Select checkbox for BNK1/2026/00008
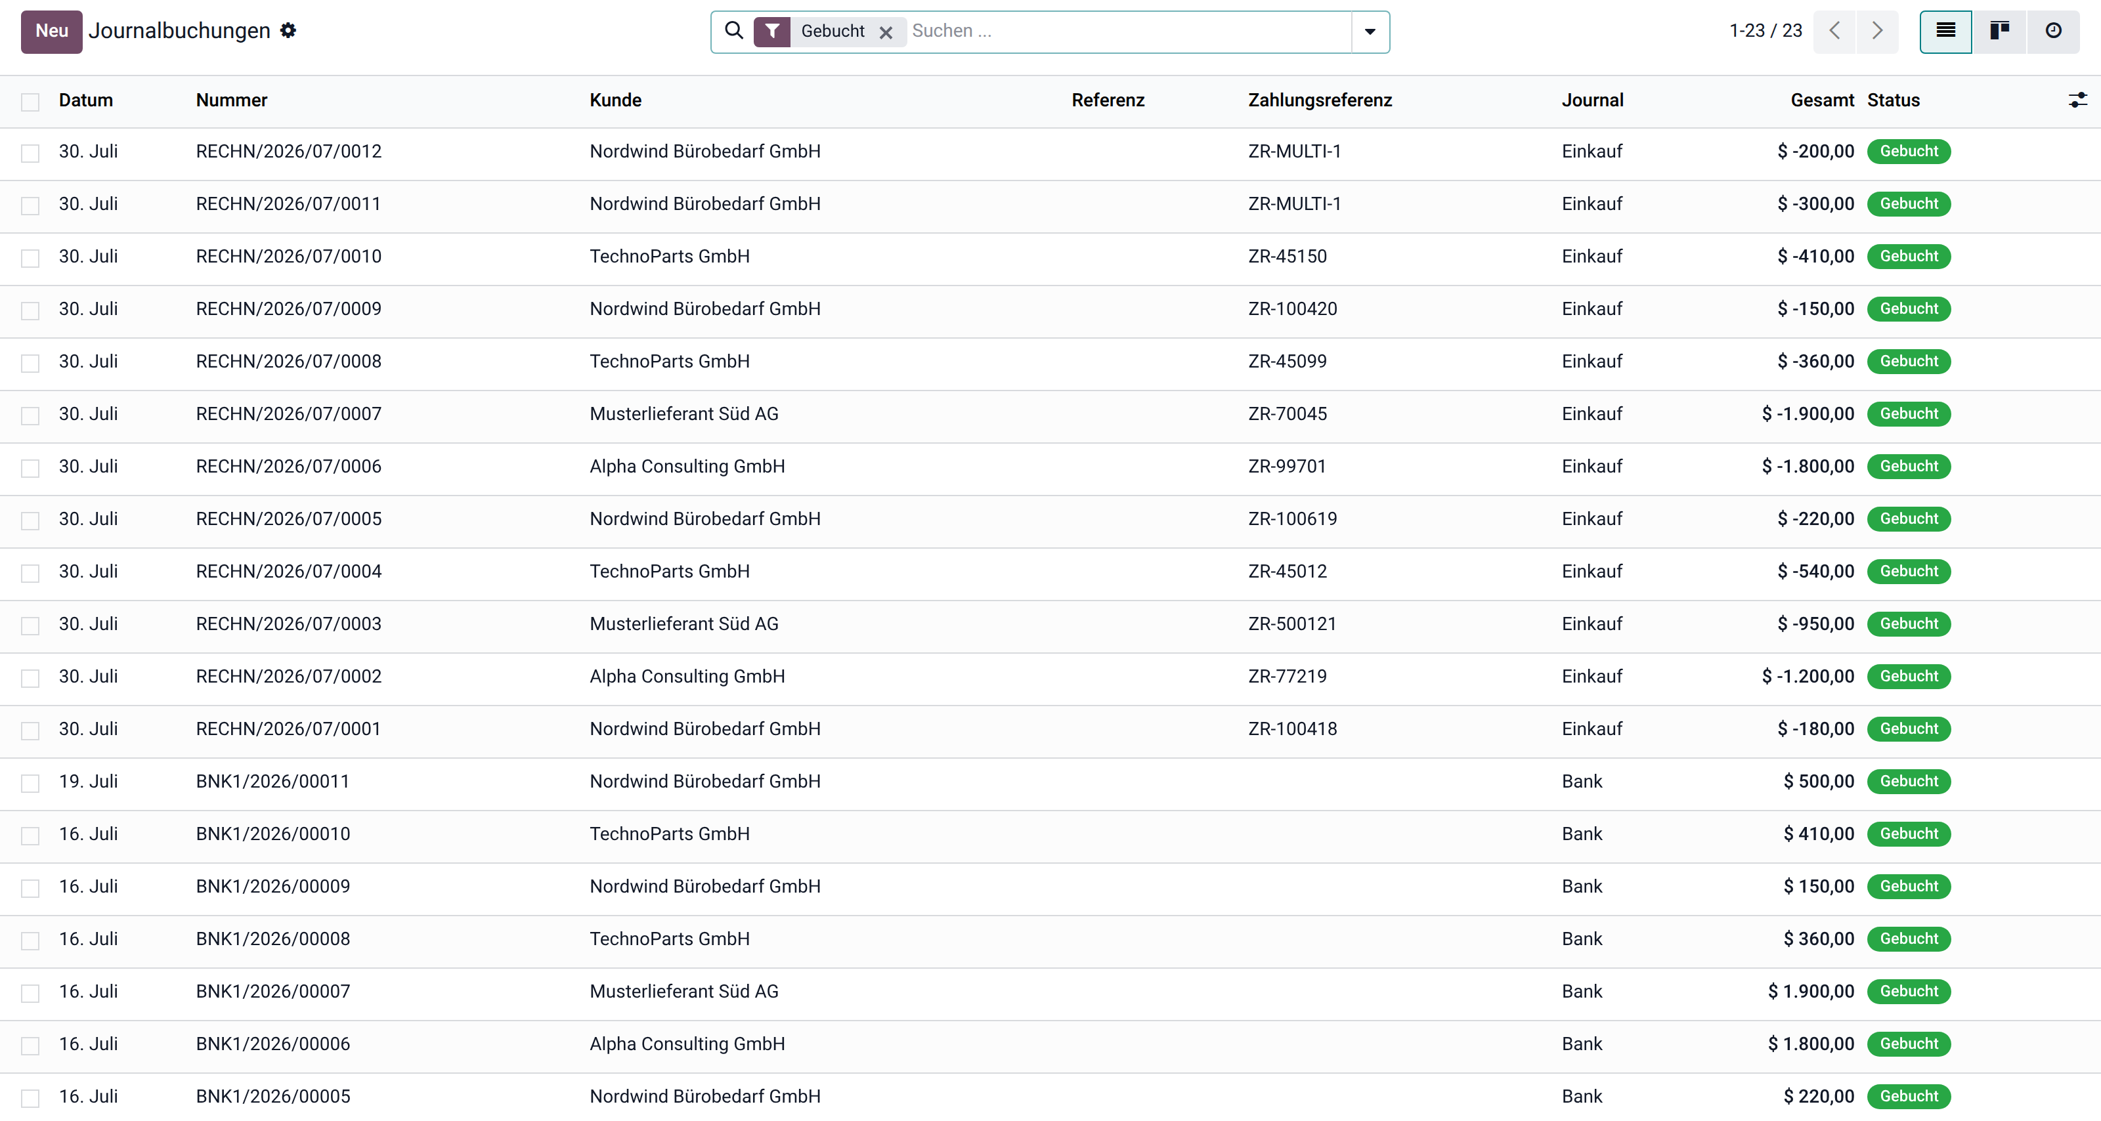Image resolution: width=2101 pixels, height=1121 pixels. [30, 940]
